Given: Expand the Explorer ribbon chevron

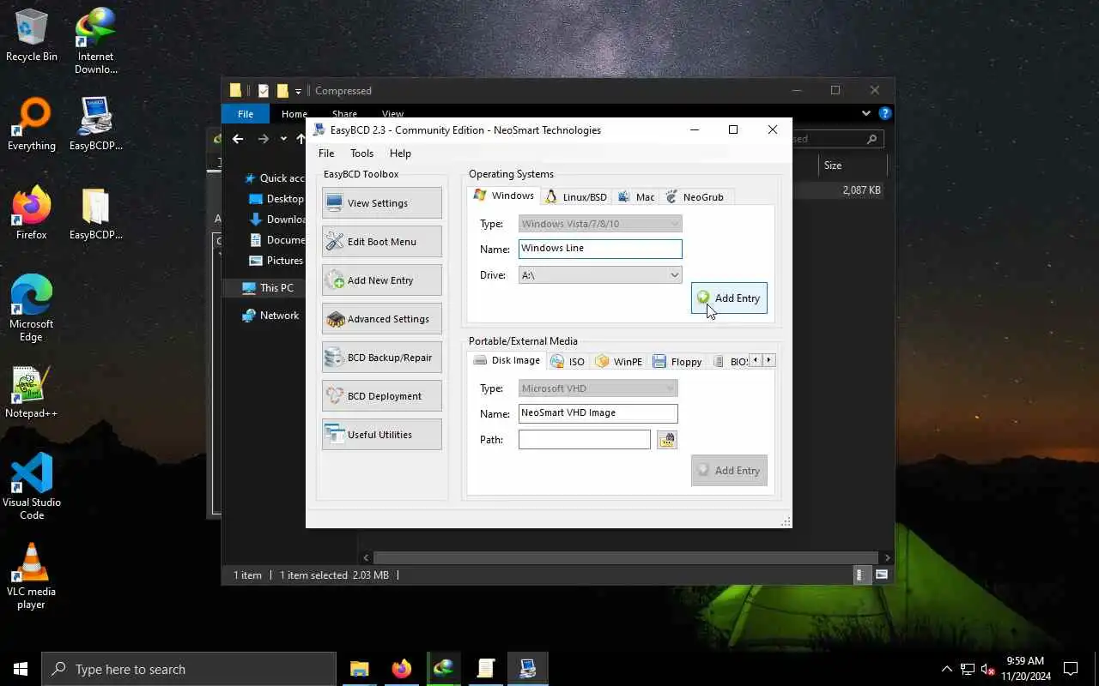Looking at the screenshot, I should [x=865, y=113].
